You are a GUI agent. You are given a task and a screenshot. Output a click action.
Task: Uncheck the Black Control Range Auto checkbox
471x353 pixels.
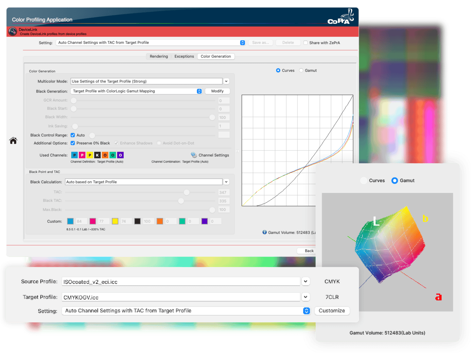point(73,135)
